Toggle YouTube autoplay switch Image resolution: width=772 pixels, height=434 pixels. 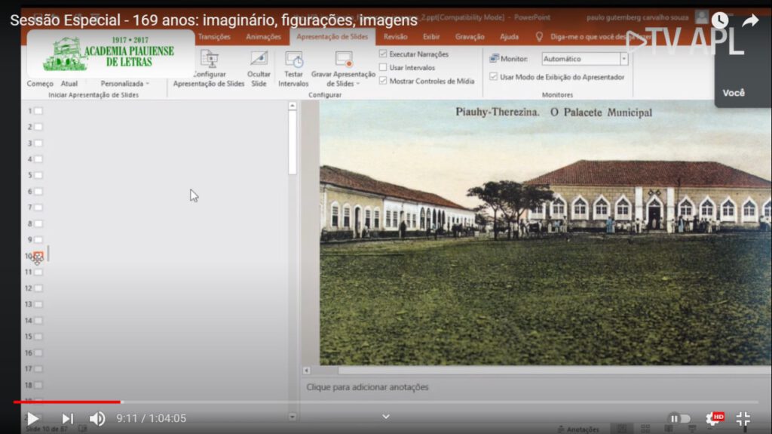pos(679,419)
